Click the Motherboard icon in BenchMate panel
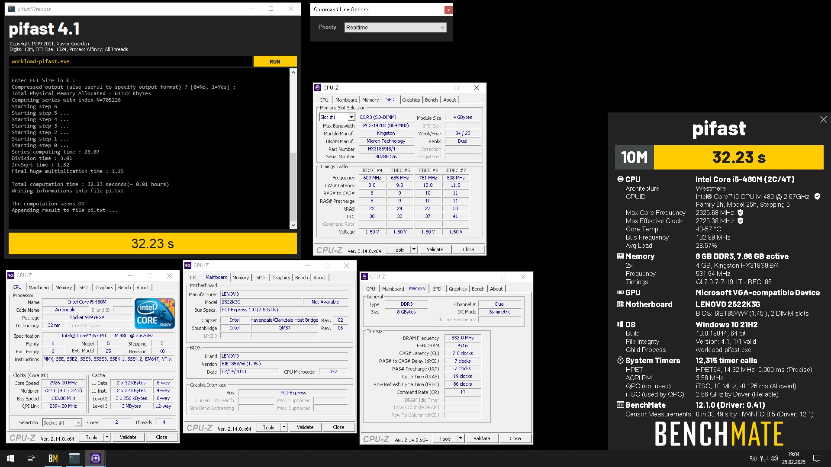This screenshot has height=467, width=831. pyautogui.click(x=620, y=304)
